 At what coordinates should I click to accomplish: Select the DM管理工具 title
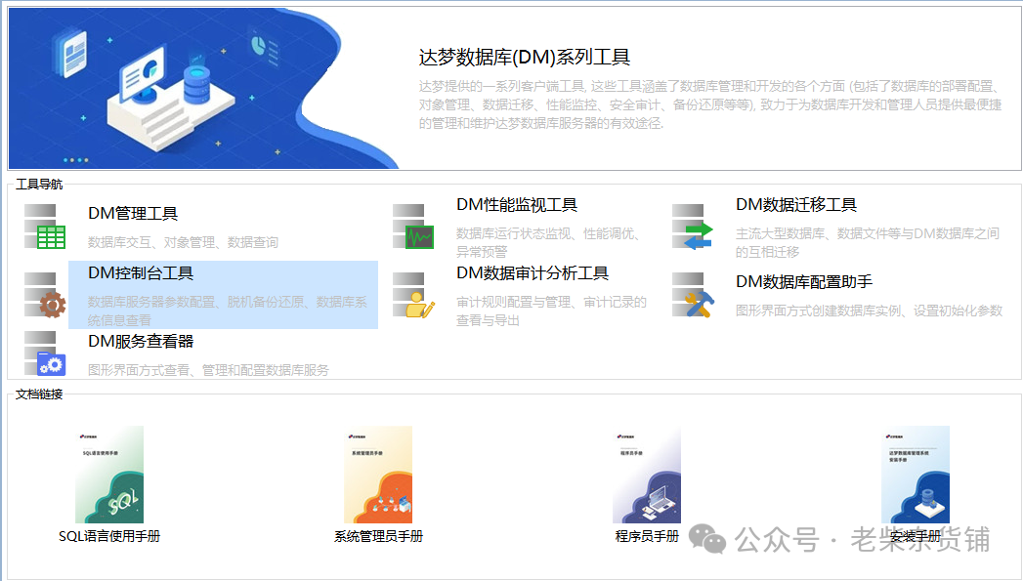pos(133,213)
